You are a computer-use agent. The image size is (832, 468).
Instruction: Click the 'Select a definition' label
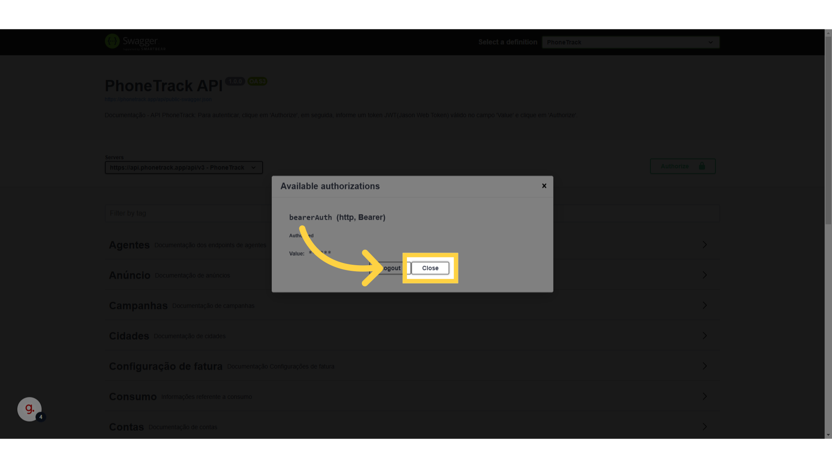tap(508, 42)
